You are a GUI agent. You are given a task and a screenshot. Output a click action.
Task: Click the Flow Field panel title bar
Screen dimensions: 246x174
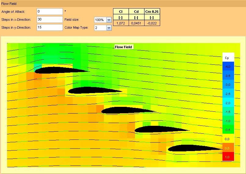(123, 3)
